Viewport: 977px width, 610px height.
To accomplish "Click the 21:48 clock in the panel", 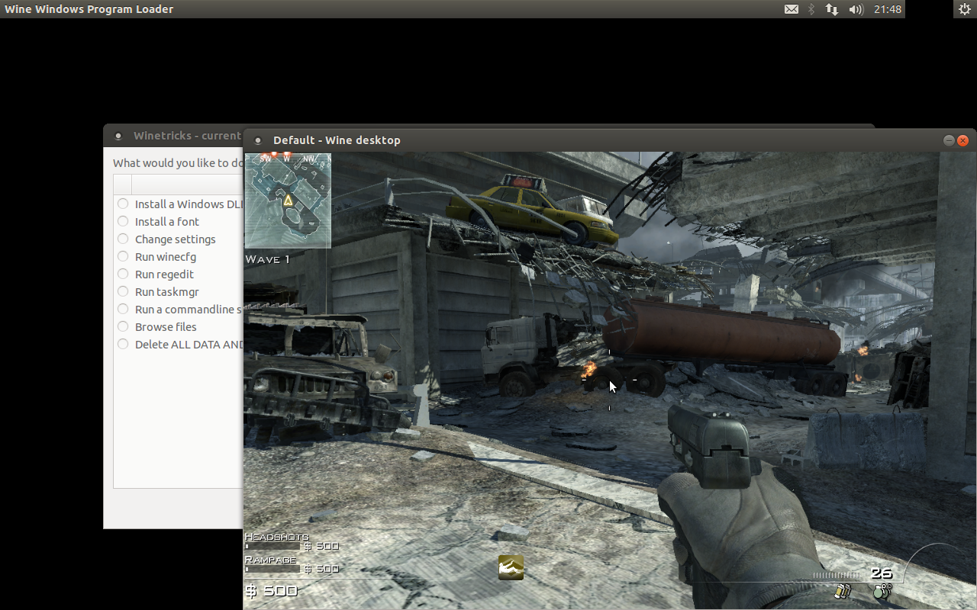I will tap(888, 9).
